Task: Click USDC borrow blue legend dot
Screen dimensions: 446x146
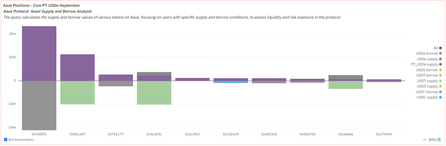Action: 441,92
